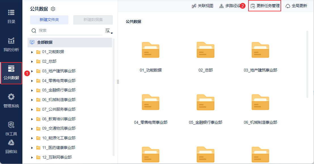Screen dimensions: 314x164
Task: Expand the 12_互联网事业部 tree folder
Action: tap(32, 157)
